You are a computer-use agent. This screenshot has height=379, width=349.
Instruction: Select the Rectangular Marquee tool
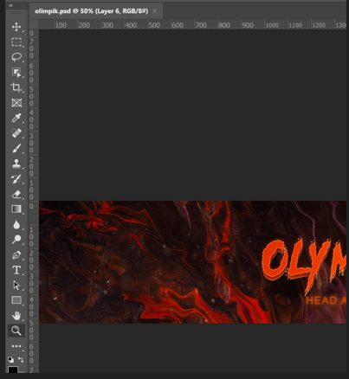coord(16,42)
